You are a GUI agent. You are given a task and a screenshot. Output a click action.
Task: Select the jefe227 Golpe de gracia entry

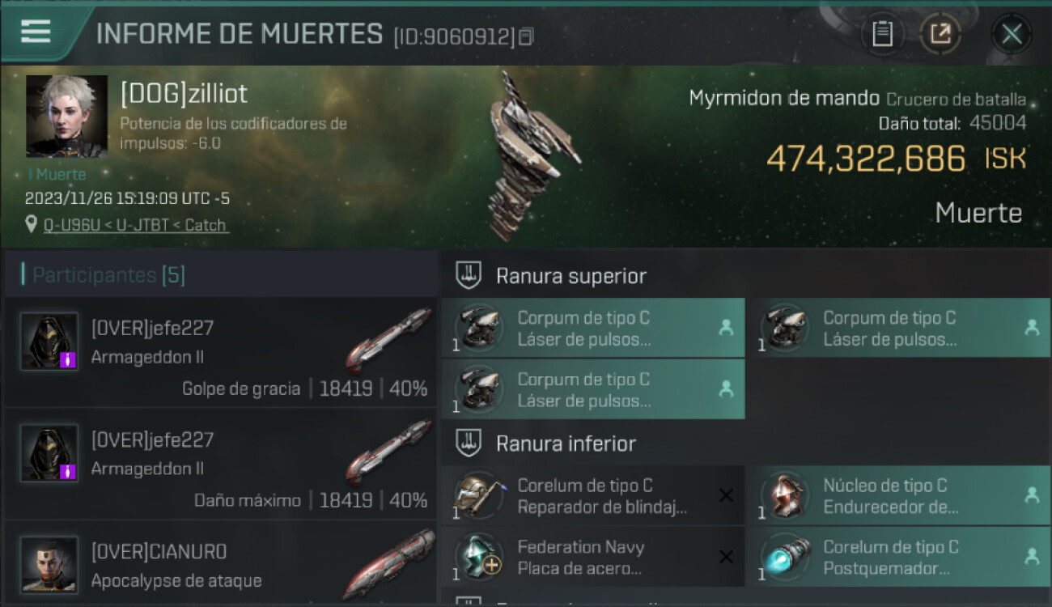pyautogui.click(x=220, y=352)
